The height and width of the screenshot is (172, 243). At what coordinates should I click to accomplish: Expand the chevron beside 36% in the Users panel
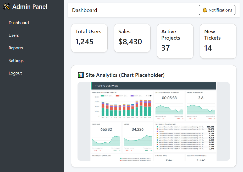(x=151, y=150)
